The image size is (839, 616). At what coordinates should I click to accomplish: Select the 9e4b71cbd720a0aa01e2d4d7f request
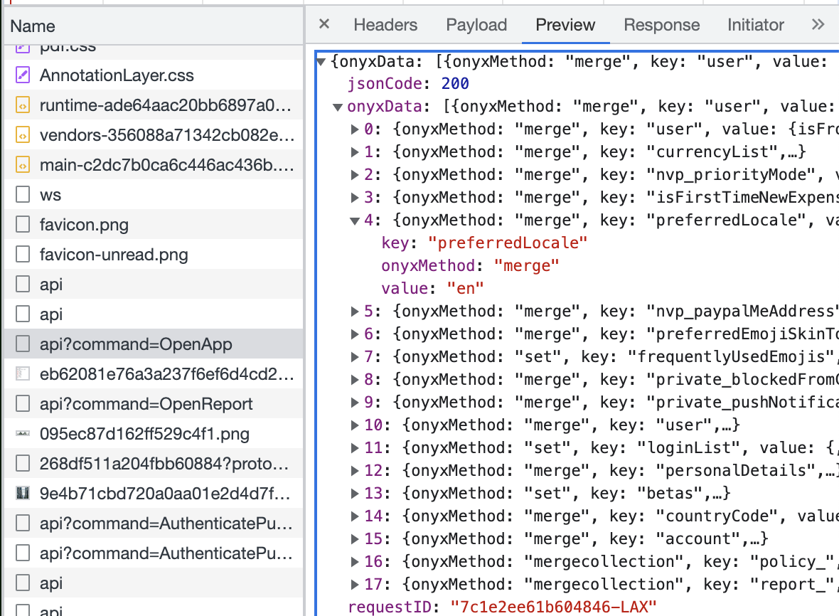(x=154, y=493)
